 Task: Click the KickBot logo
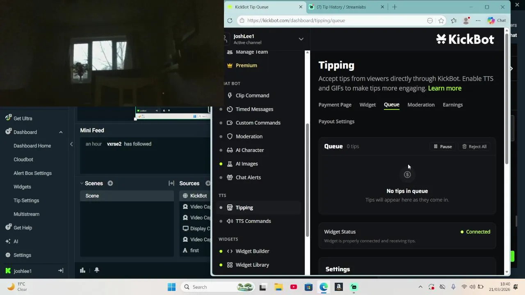point(465,39)
